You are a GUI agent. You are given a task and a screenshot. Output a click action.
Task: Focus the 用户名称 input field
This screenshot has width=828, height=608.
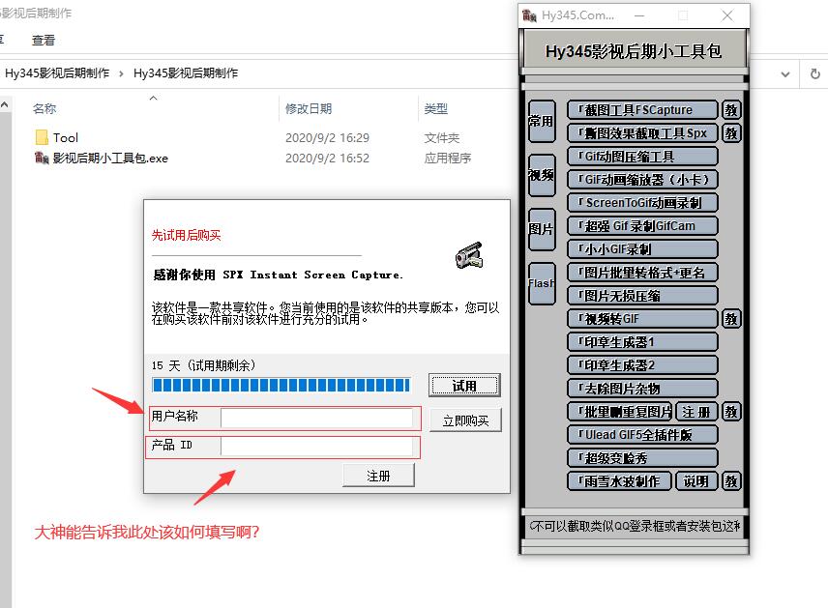click(316, 418)
